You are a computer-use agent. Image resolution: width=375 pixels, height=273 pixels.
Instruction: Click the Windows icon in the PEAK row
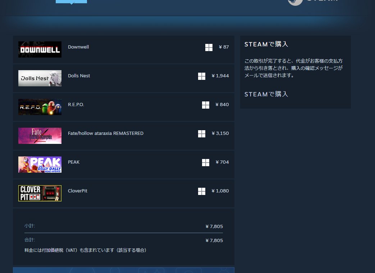tap(205, 163)
